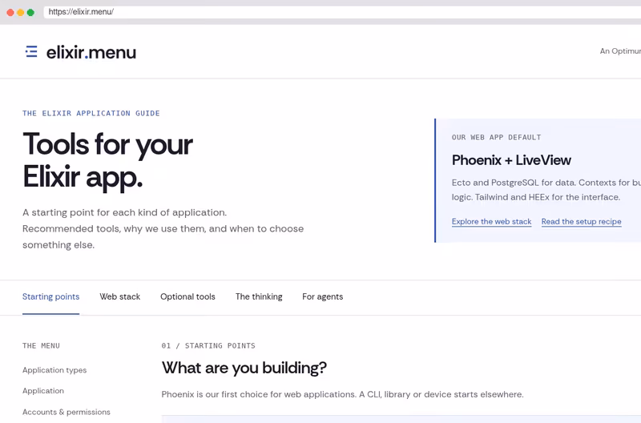
Task: Open the Optional tools tab
Action: pos(187,296)
